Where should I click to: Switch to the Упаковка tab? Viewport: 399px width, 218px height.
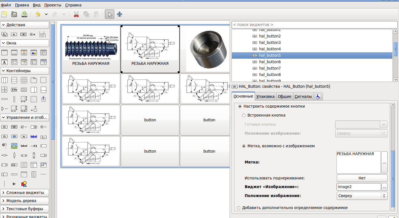pos(265,96)
